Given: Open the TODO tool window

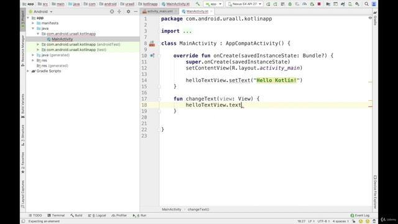Looking at the screenshot, I should coord(35,215).
